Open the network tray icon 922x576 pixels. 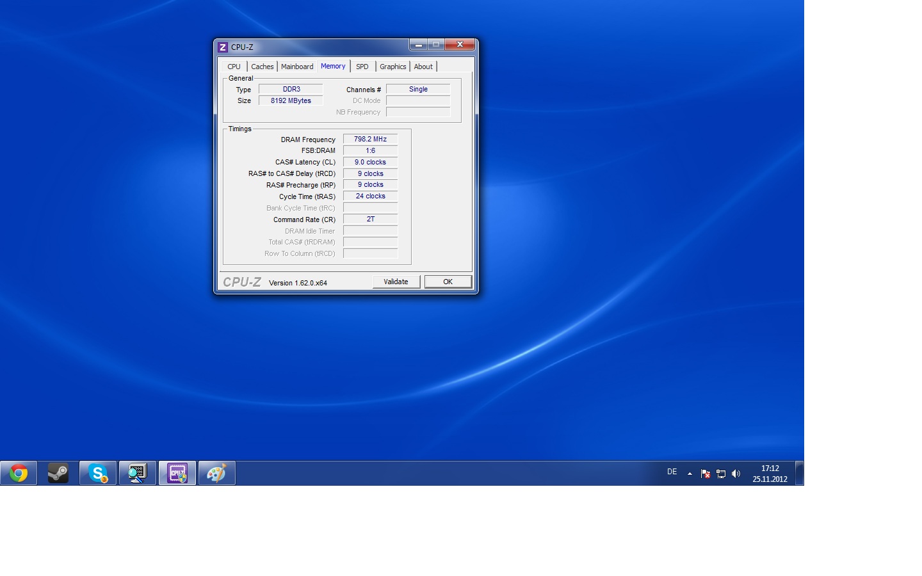(720, 474)
